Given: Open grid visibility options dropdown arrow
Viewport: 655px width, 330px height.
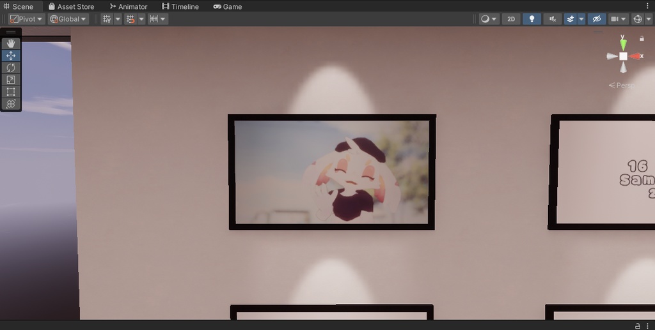Looking at the screenshot, I should click(x=118, y=19).
